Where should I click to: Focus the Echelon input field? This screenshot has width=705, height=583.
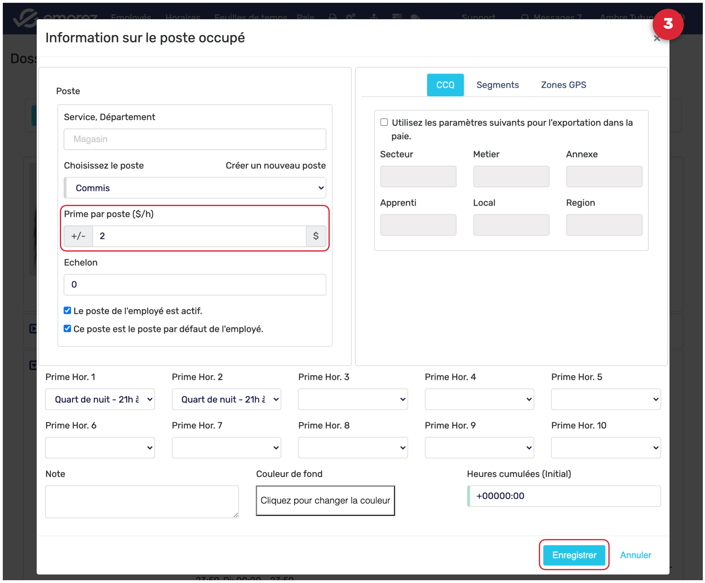pos(195,285)
